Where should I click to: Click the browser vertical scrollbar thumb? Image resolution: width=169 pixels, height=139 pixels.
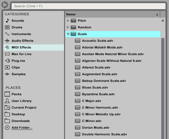[x=163, y=88]
